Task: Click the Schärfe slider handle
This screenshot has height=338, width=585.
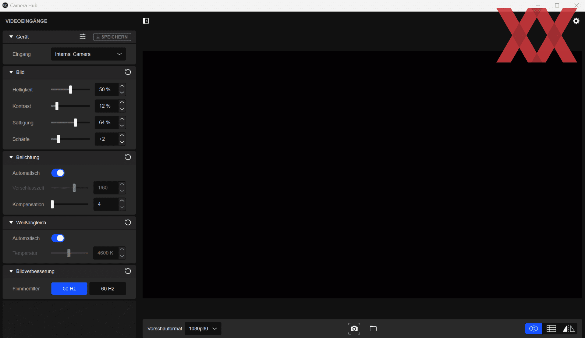Action: (x=58, y=139)
